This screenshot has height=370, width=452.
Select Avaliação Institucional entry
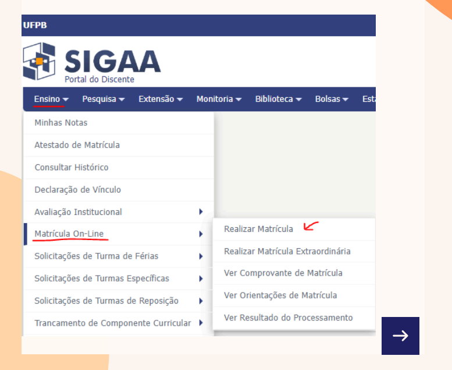pyautogui.click(x=119, y=212)
